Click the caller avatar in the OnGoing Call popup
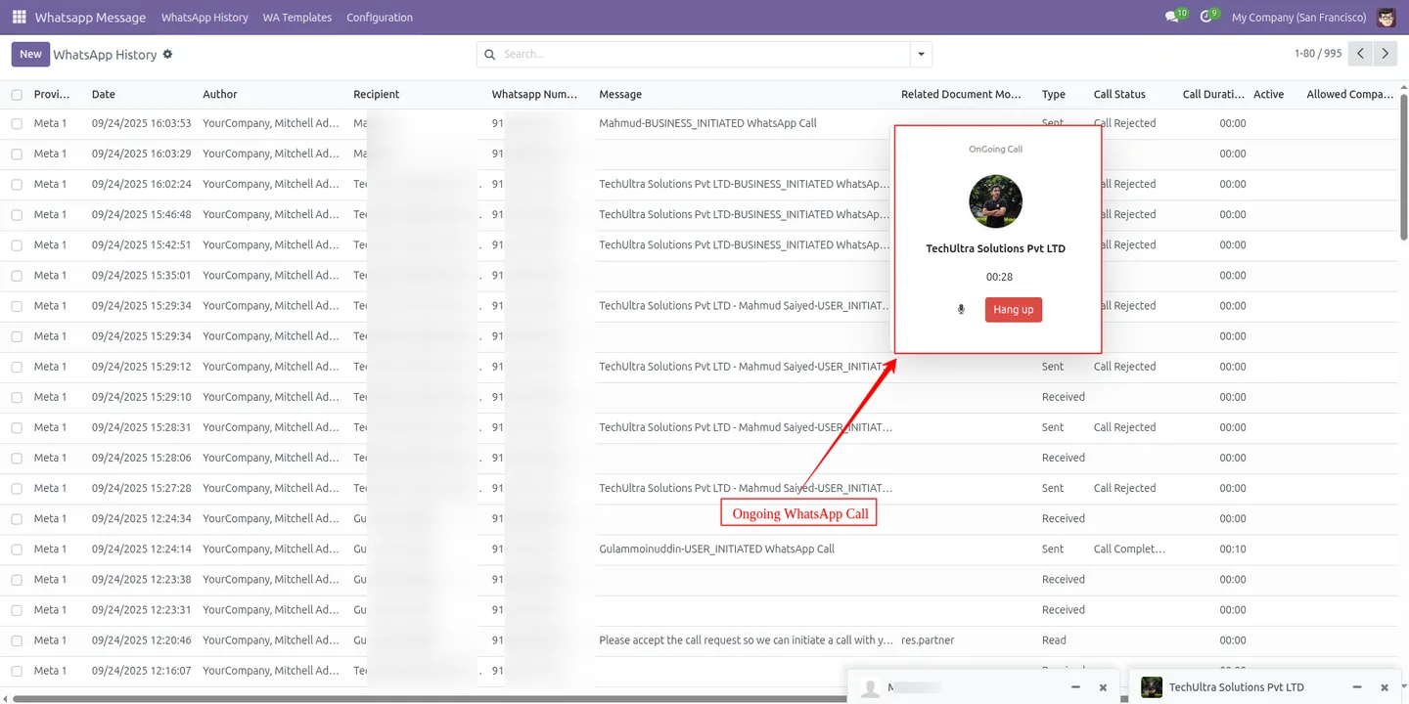1409x704 pixels. tap(995, 201)
